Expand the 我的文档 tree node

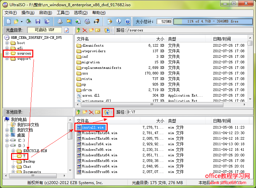coord(7,130)
